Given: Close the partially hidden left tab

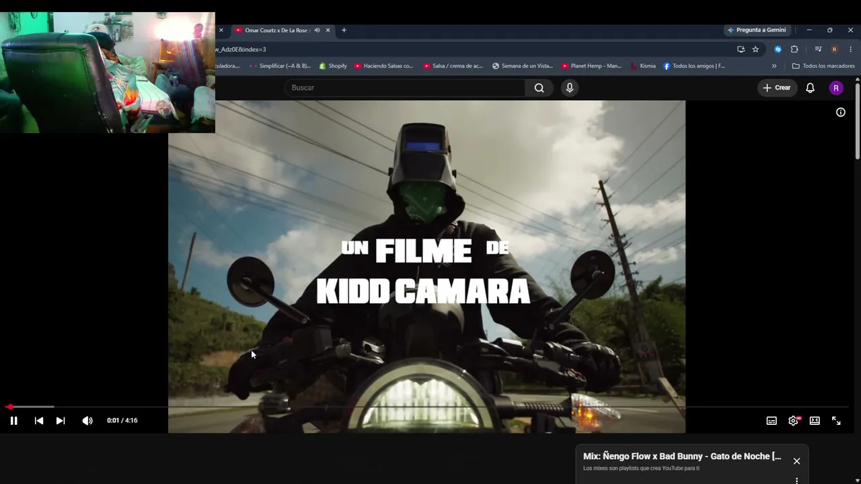Looking at the screenshot, I should pos(221,30).
